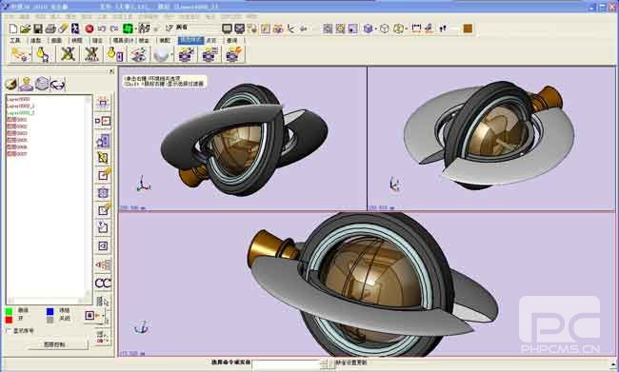Click the bottom 3D viewport model
The image size is (619, 372).
373,284
